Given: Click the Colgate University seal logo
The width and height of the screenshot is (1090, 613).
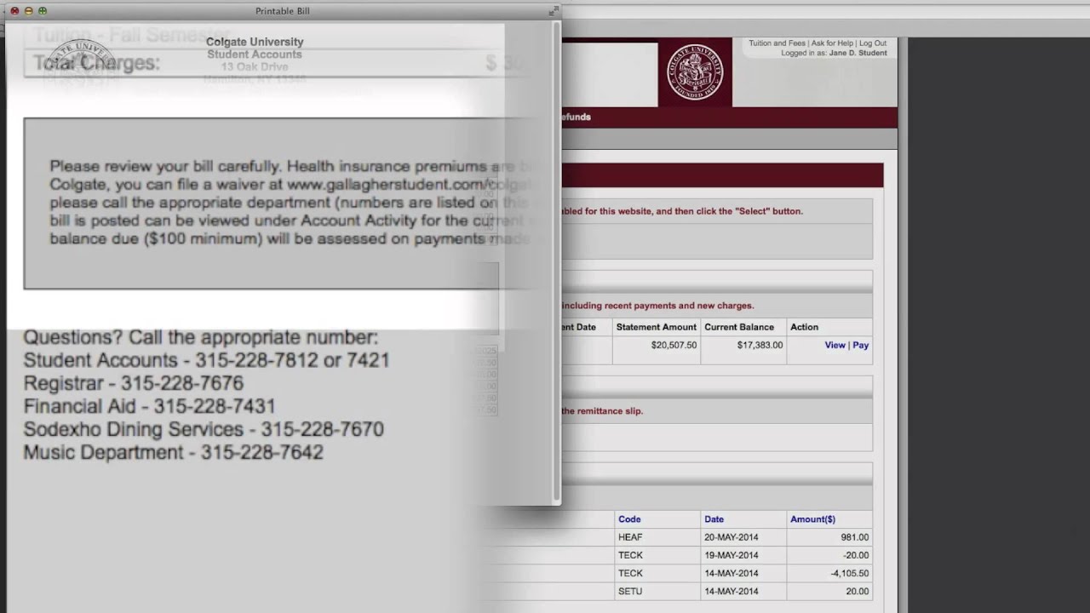Looking at the screenshot, I should pyautogui.click(x=695, y=72).
